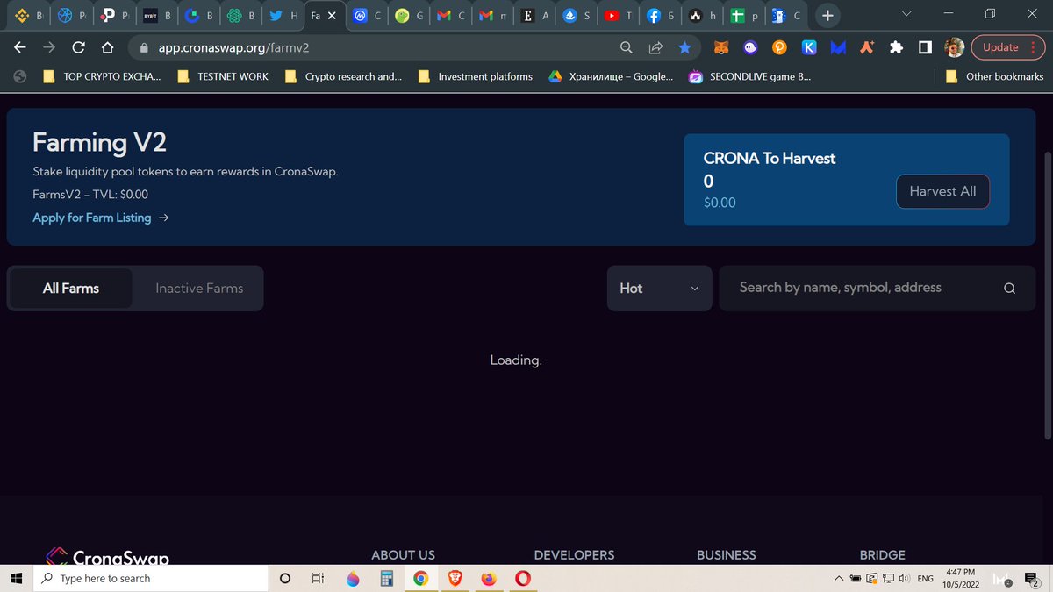
Task: Click the zoom magnifier icon in address bar
Action: click(627, 47)
